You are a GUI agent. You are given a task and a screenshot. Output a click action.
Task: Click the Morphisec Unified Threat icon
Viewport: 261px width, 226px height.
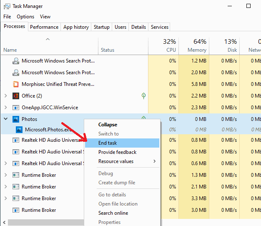click(16, 84)
